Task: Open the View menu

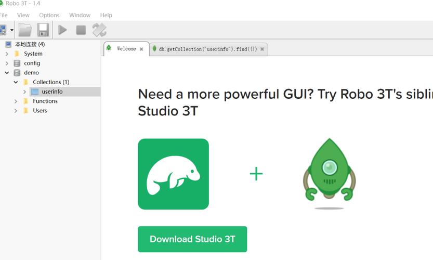Action: click(23, 15)
